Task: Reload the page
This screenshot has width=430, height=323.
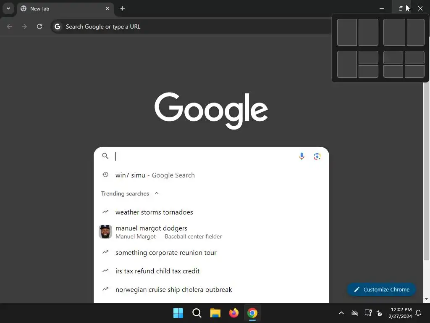Action: pos(39,26)
